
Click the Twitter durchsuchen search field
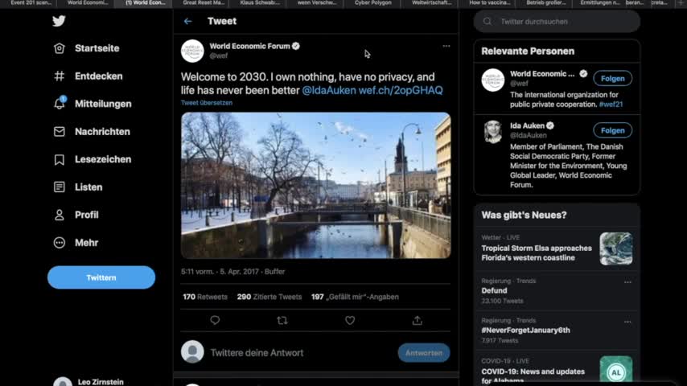(557, 22)
